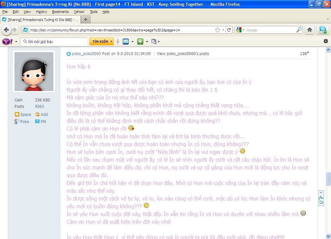Screen dimensions: 331x239
Task: Click the vertical scrollbar thumb
Action: pyautogui.click(x=328, y=179)
